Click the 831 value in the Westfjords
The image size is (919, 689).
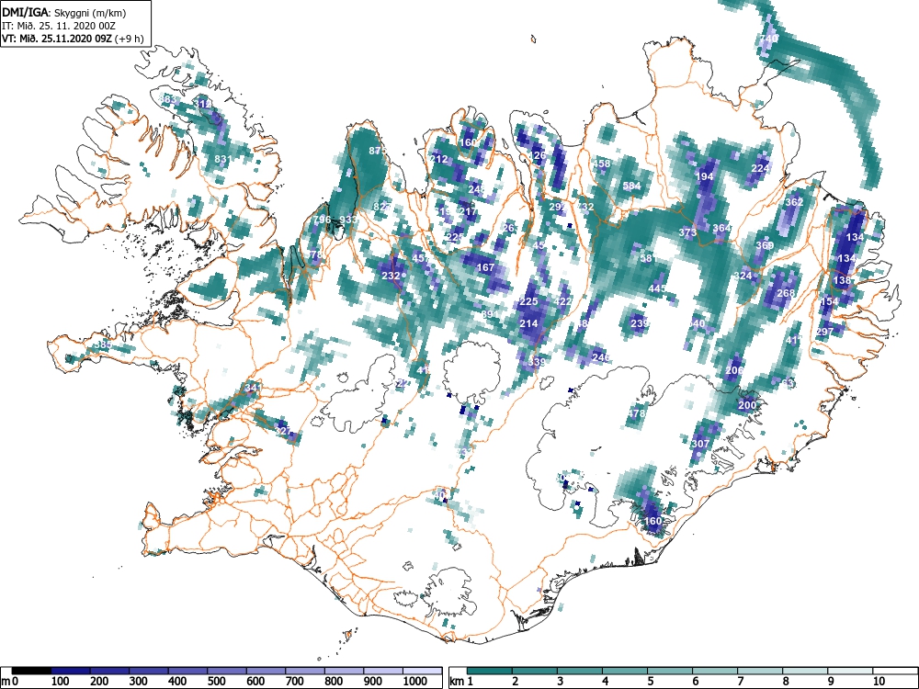[x=223, y=159]
